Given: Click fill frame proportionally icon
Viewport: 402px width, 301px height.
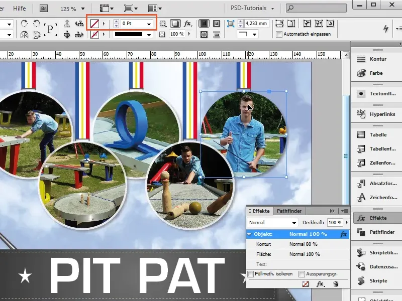Looking at the screenshot, I should point(279,24).
